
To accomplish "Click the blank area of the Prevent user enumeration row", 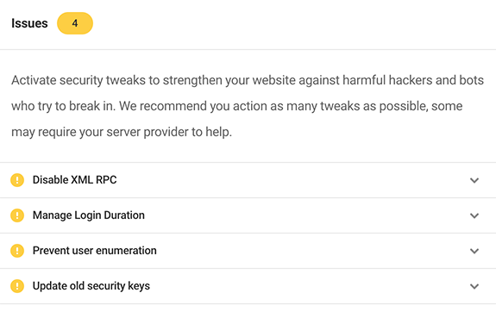I will pos(310,251).
